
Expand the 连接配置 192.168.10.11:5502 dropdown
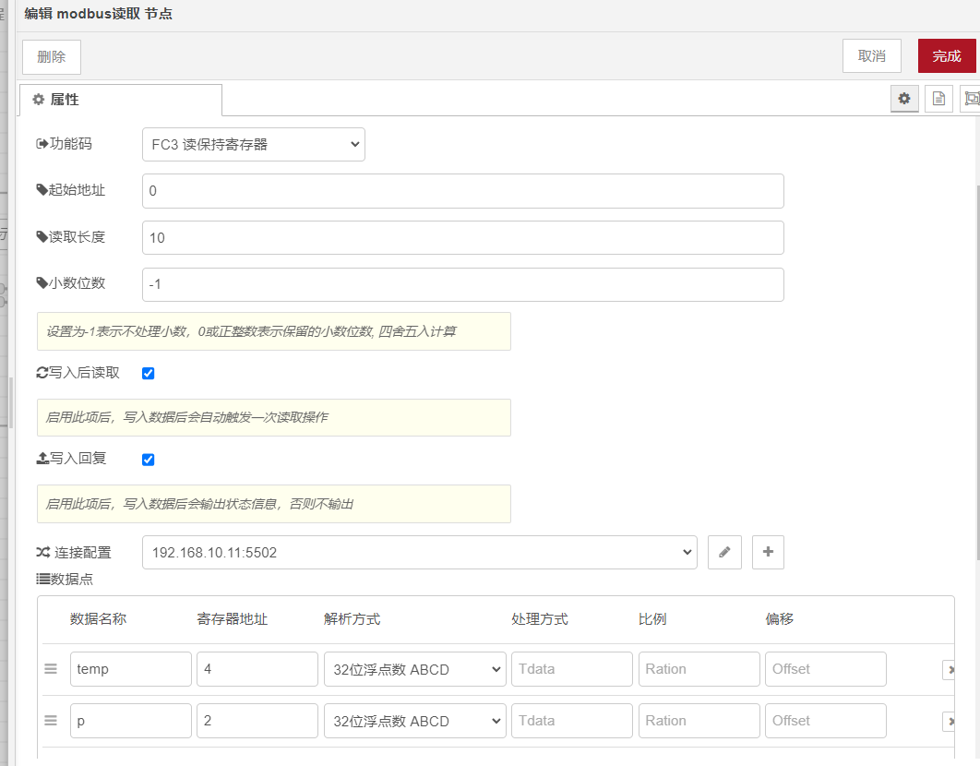point(419,552)
